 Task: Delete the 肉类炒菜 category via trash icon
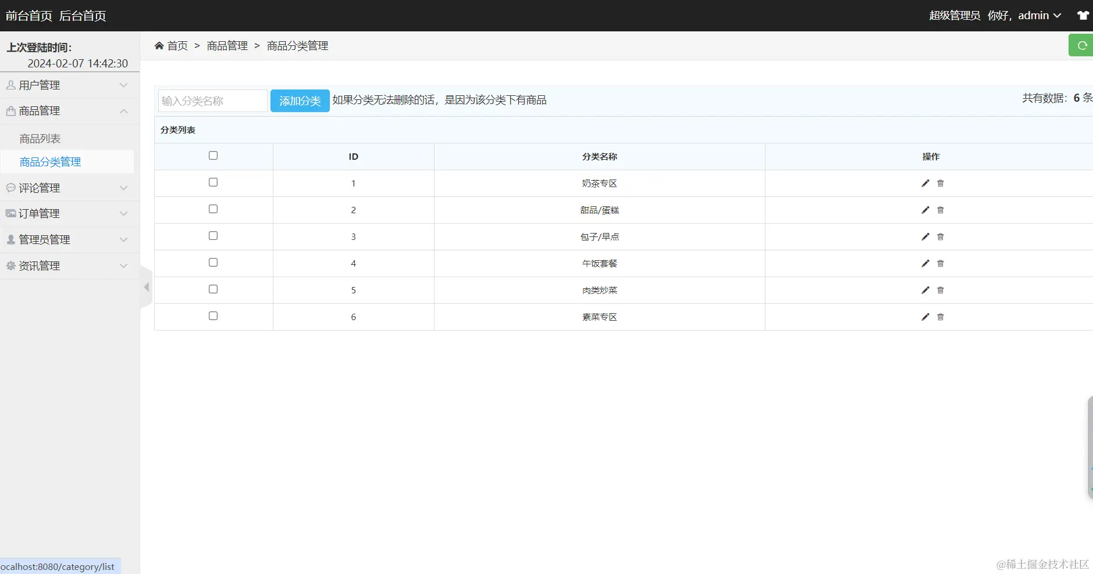click(941, 290)
